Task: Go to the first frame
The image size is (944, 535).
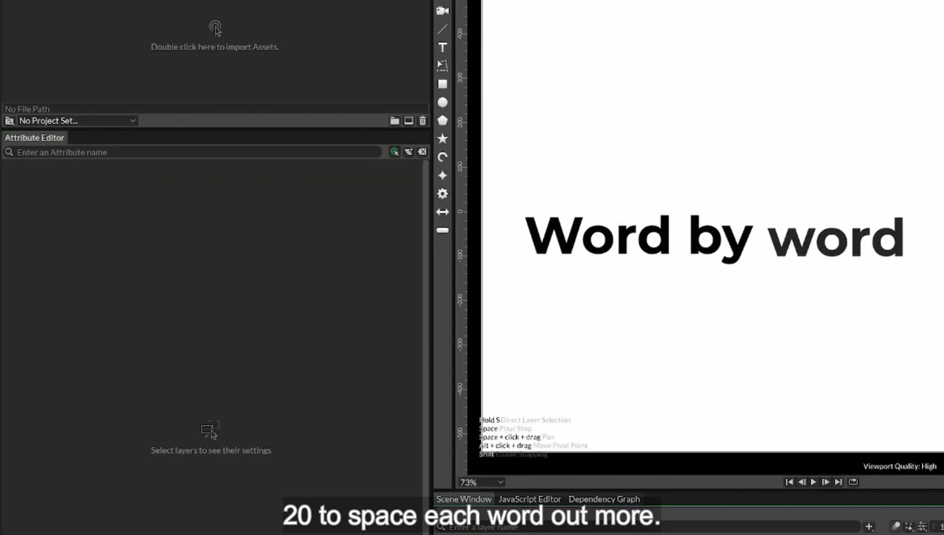Action: point(789,482)
